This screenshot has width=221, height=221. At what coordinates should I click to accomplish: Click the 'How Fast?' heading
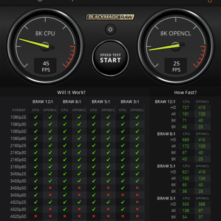click(185, 93)
